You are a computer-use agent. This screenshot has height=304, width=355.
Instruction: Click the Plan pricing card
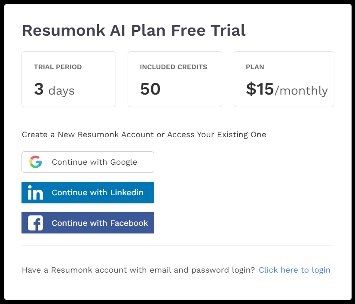coord(284,79)
